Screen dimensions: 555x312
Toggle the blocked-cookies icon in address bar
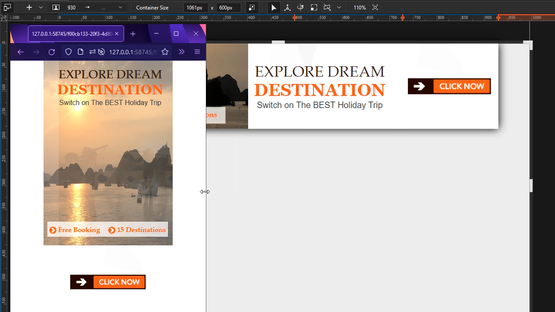coord(101,52)
